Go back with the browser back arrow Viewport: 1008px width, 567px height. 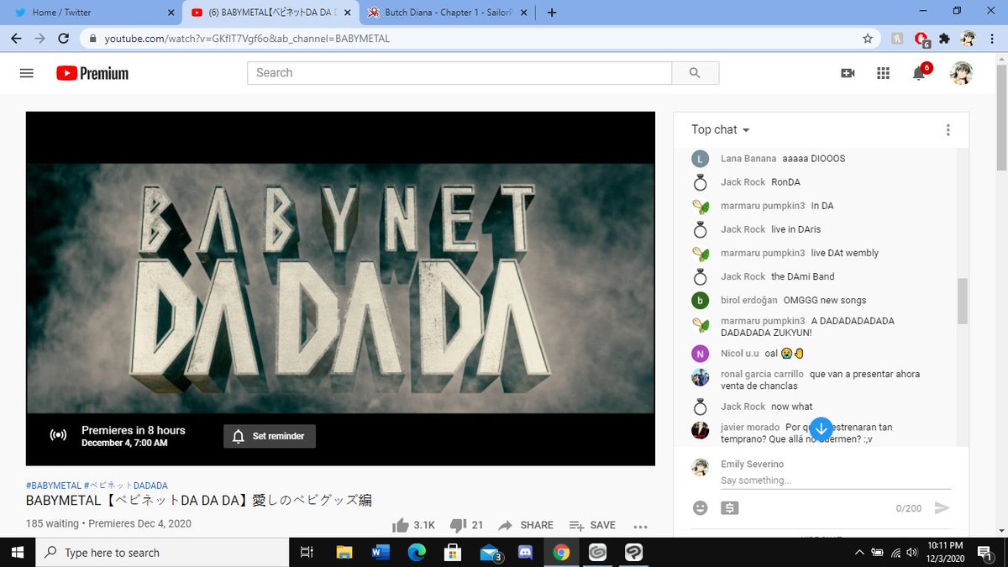(x=16, y=39)
